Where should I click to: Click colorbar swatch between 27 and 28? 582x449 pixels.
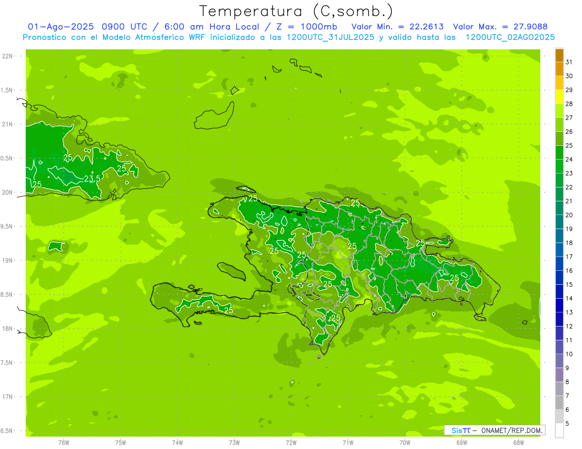[559, 111]
